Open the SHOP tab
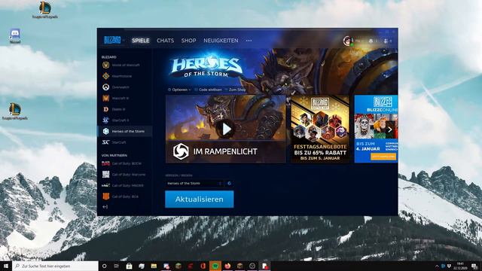The width and height of the screenshot is (482, 271). pyautogui.click(x=188, y=41)
